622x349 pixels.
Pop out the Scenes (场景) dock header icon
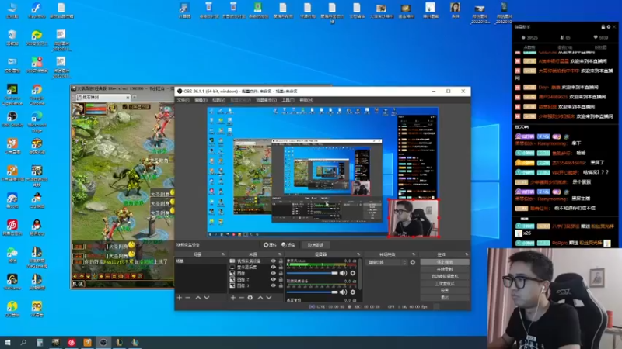pyautogui.click(x=223, y=254)
